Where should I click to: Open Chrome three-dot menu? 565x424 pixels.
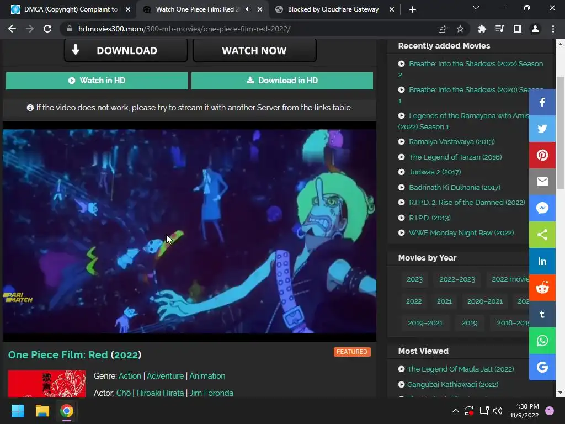point(553,29)
